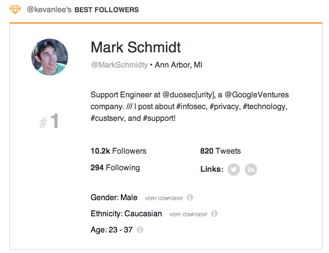Click @kevanlee's handle in the header
Image resolution: width=329 pixels, height=253 pixels.
pos(49,10)
